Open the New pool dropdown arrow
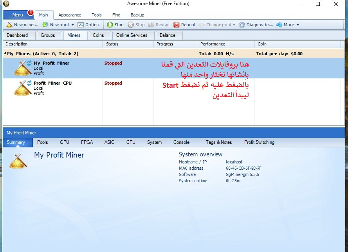 (x=72, y=25)
